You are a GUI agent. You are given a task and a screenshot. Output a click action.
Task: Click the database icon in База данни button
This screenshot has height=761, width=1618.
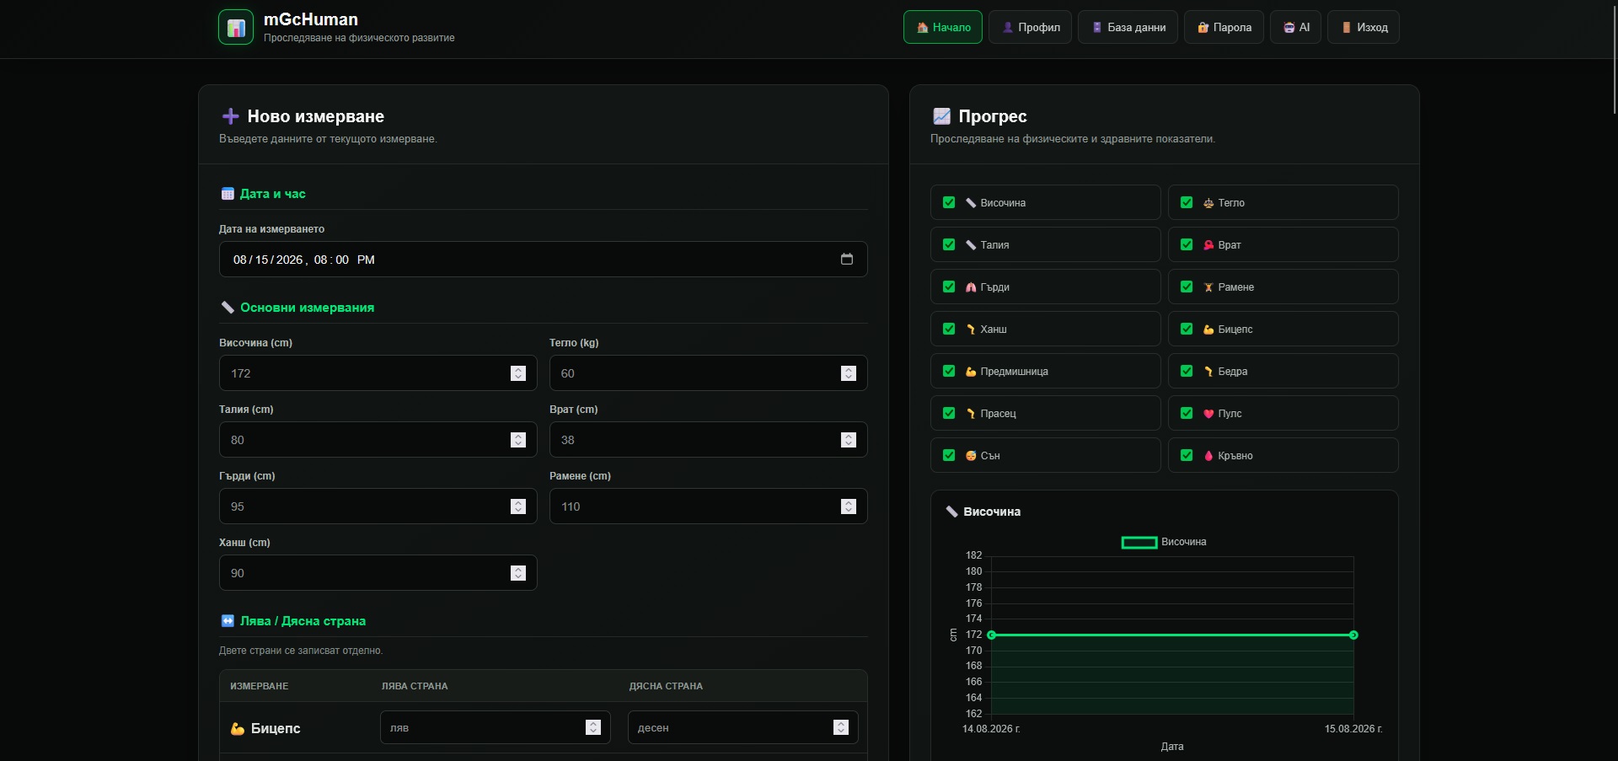point(1097,28)
